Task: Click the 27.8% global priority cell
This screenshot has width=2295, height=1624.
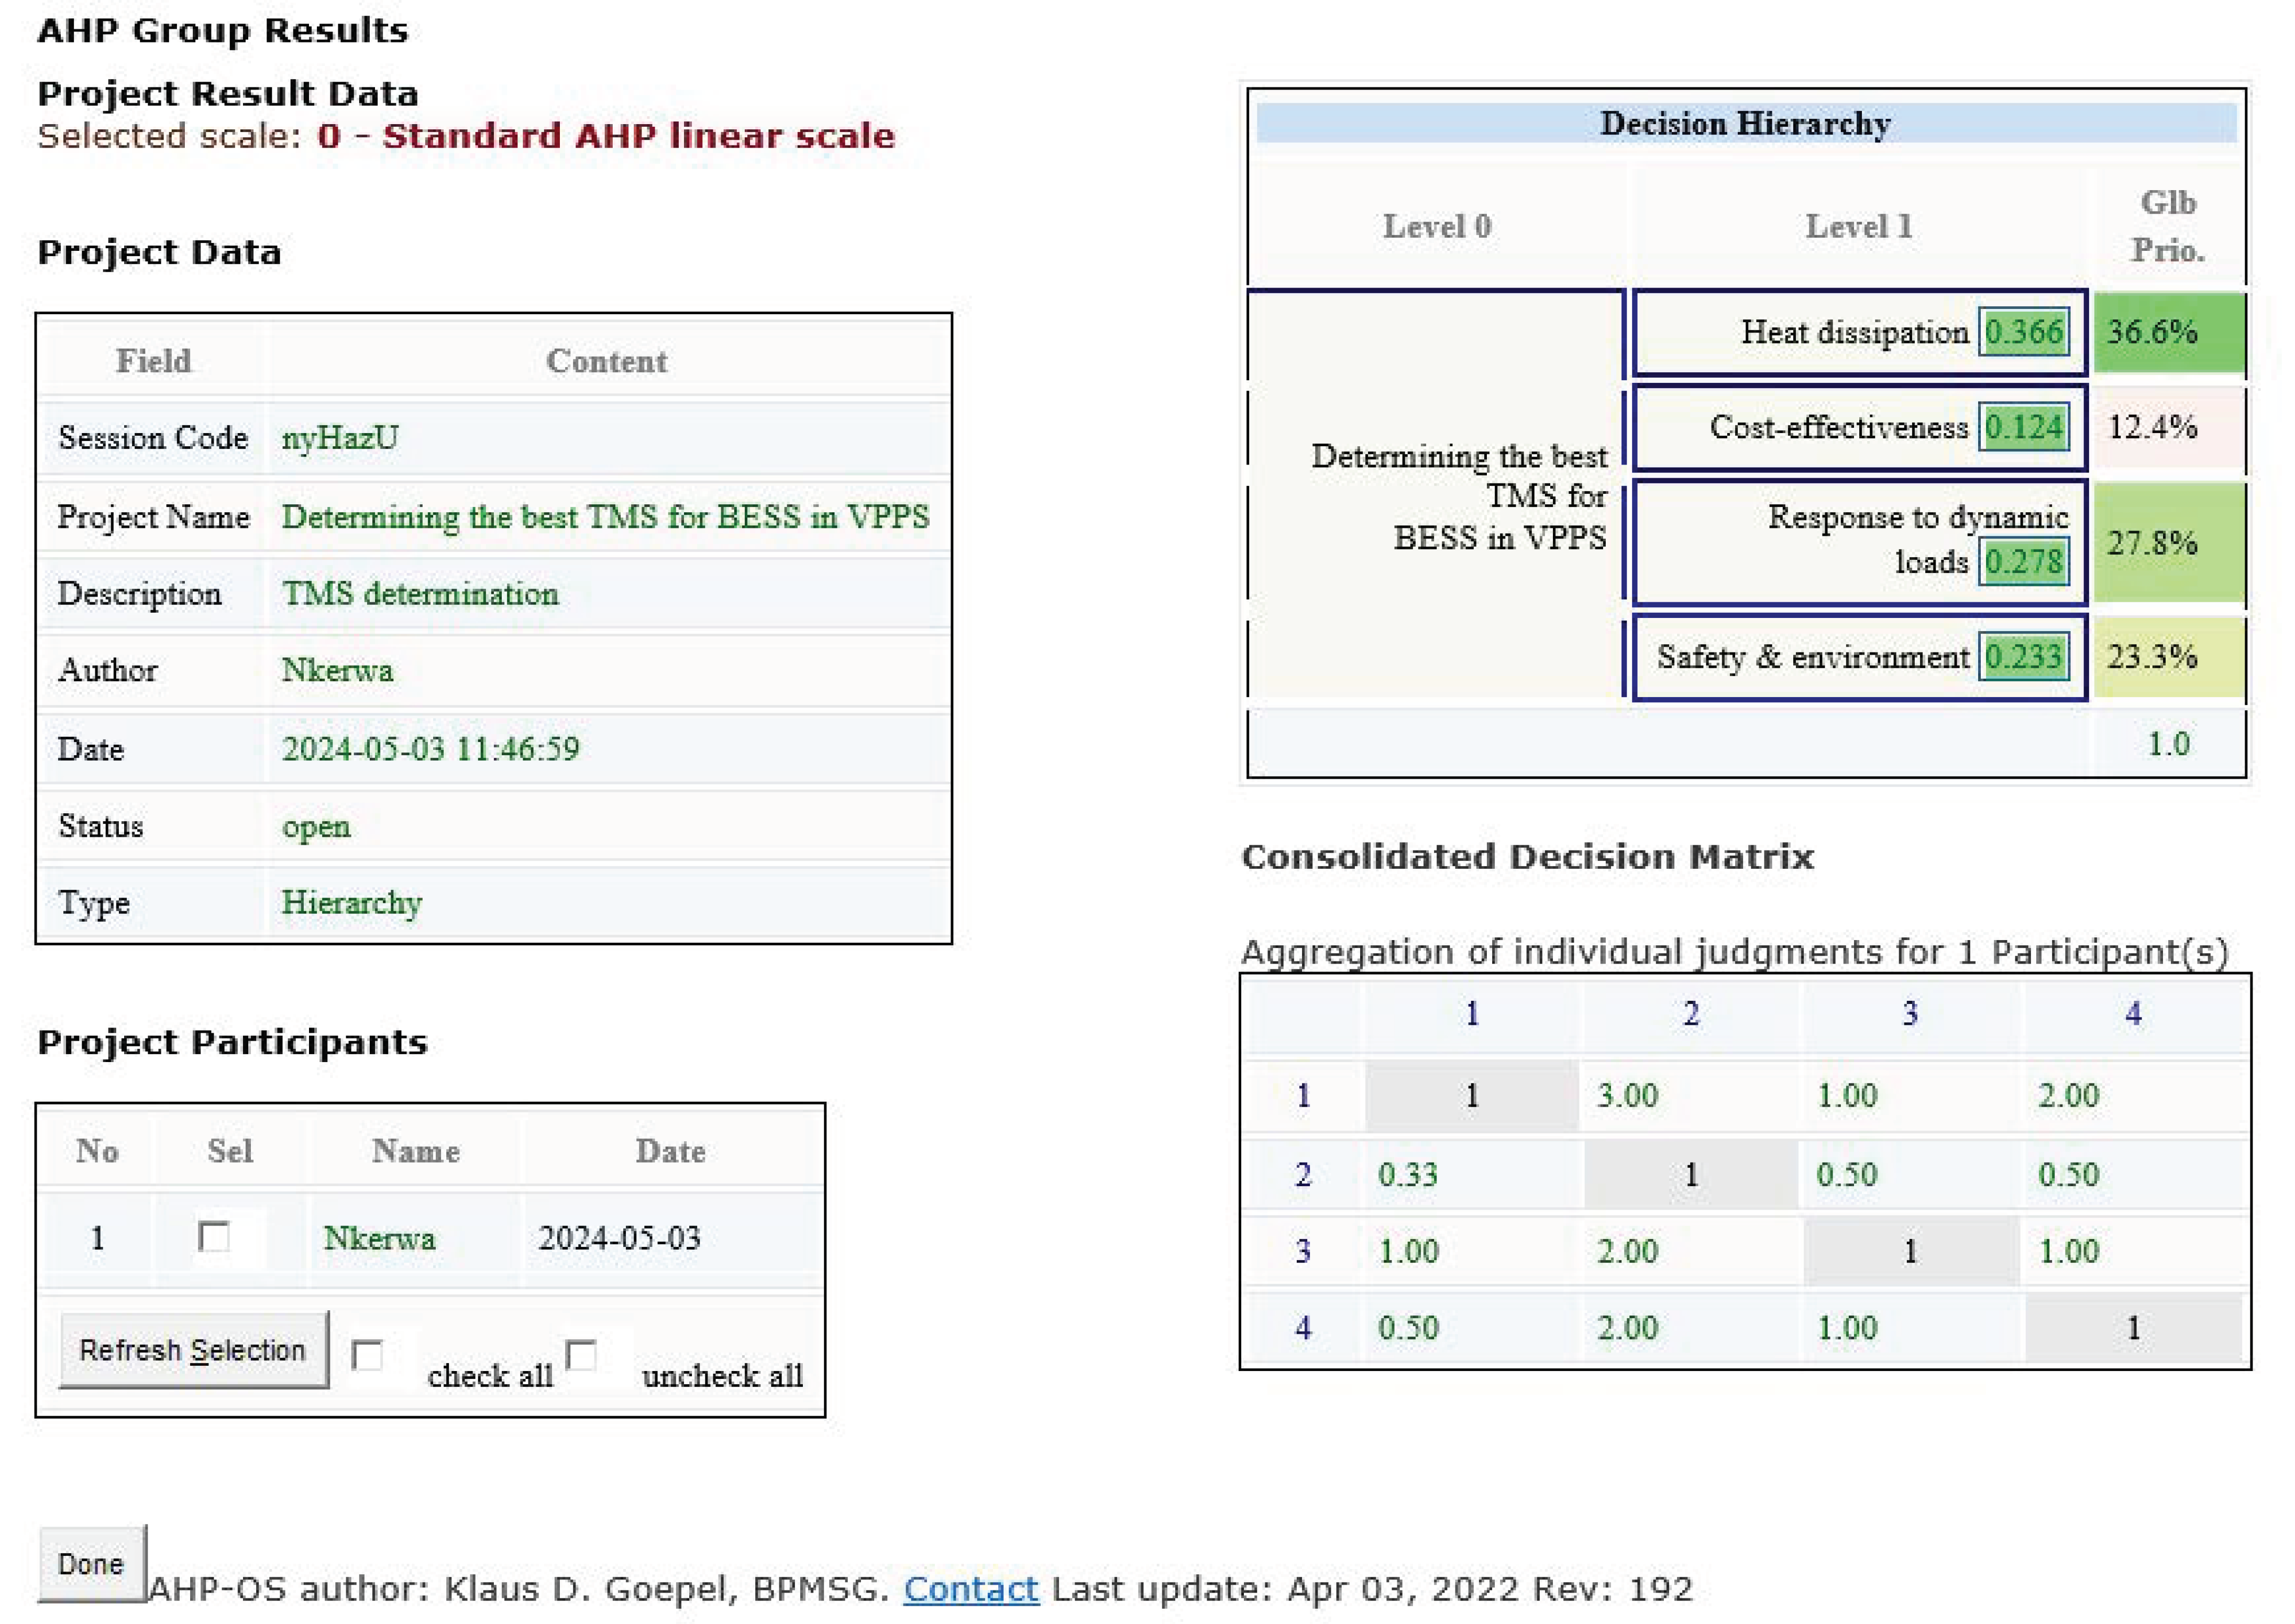Action: [2167, 543]
